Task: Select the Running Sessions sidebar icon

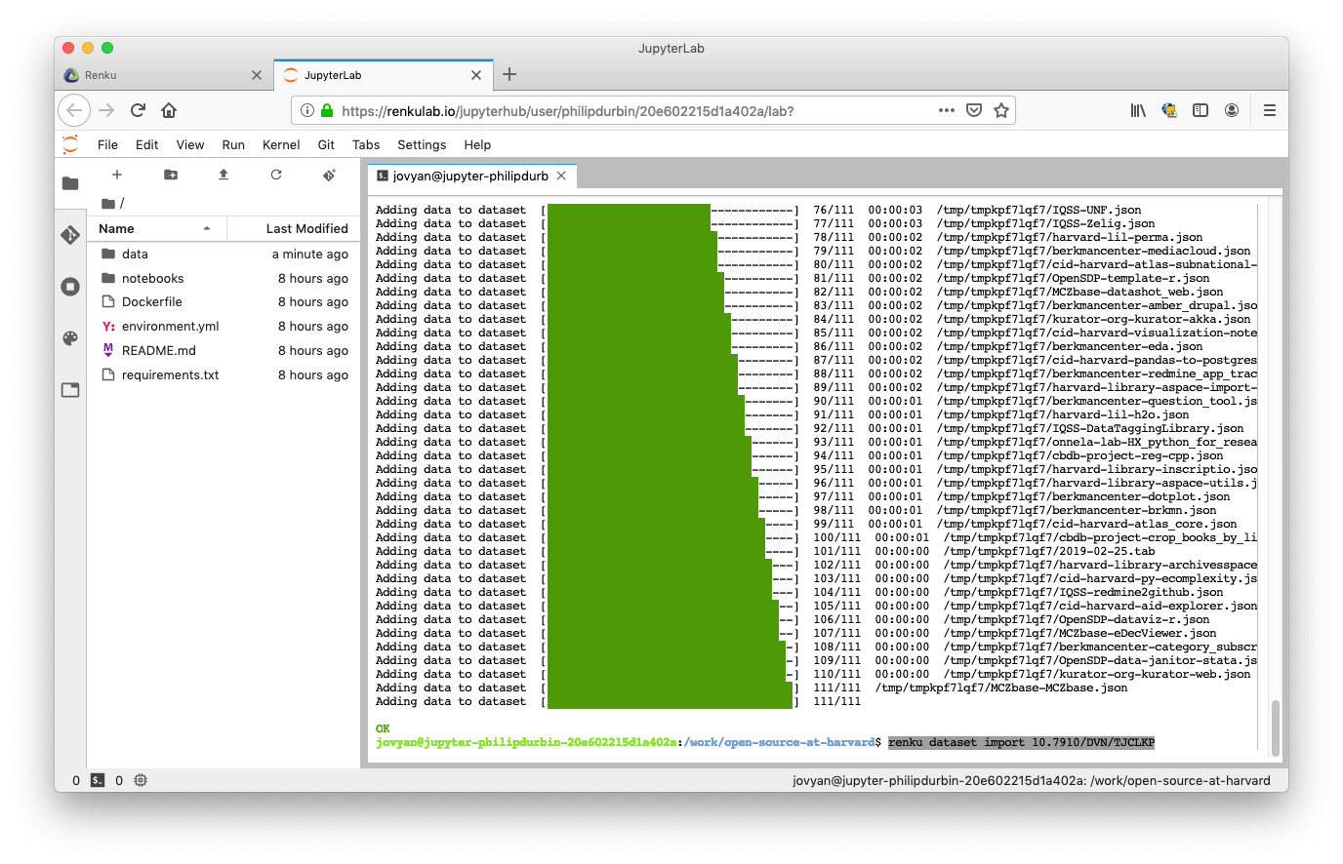Action: pos(70,286)
